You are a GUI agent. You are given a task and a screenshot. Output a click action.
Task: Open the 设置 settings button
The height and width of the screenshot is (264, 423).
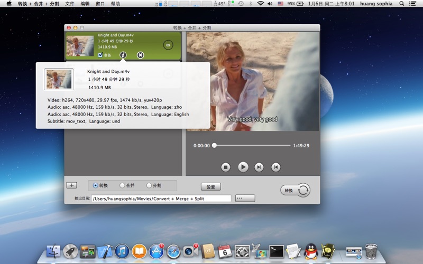point(210,187)
